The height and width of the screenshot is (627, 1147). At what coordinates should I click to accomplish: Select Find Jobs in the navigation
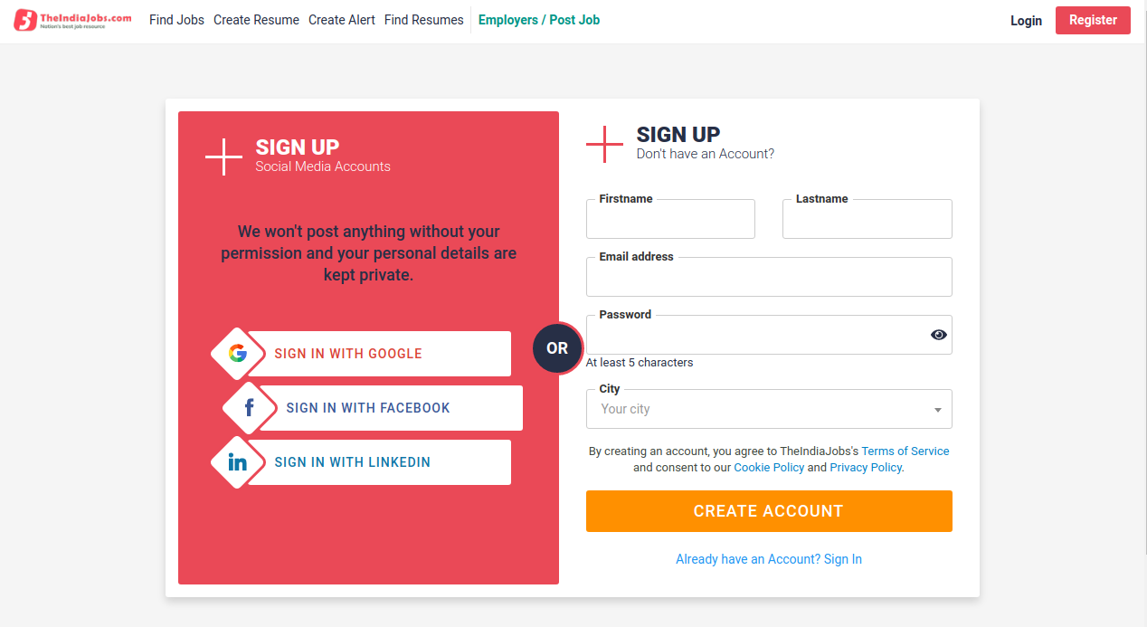[176, 19]
